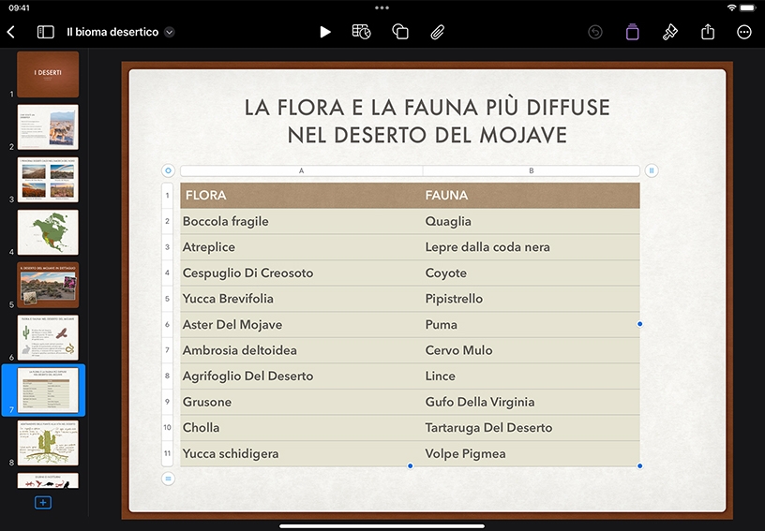Tap the three-dot multitasking control at top
The height and width of the screenshot is (531, 765).
pos(382,7)
